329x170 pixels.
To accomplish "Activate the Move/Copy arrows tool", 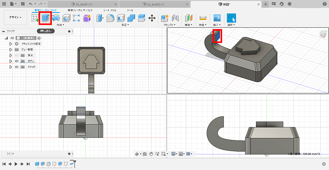I will pos(152,18).
